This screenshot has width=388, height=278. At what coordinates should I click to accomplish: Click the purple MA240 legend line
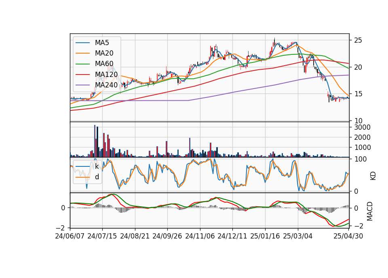[x=82, y=85]
